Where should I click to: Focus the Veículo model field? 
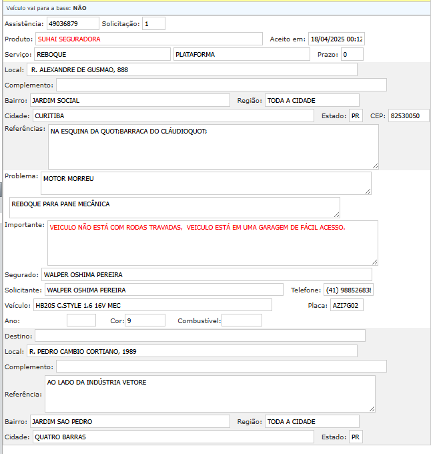pos(152,305)
